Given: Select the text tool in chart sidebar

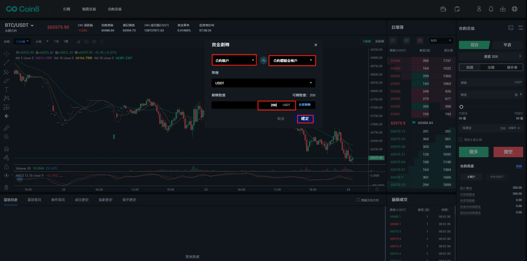Looking at the screenshot, I should (x=7, y=90).
